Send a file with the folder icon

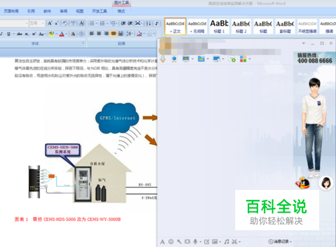202,59
